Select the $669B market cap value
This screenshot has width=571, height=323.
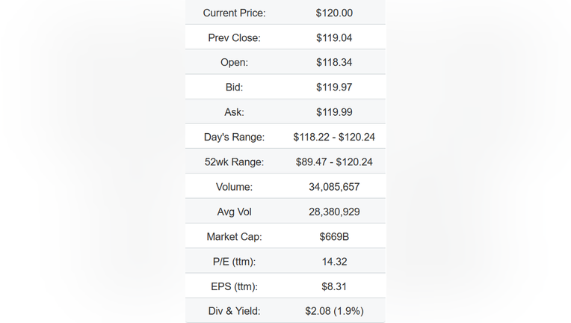coord(334,237)
